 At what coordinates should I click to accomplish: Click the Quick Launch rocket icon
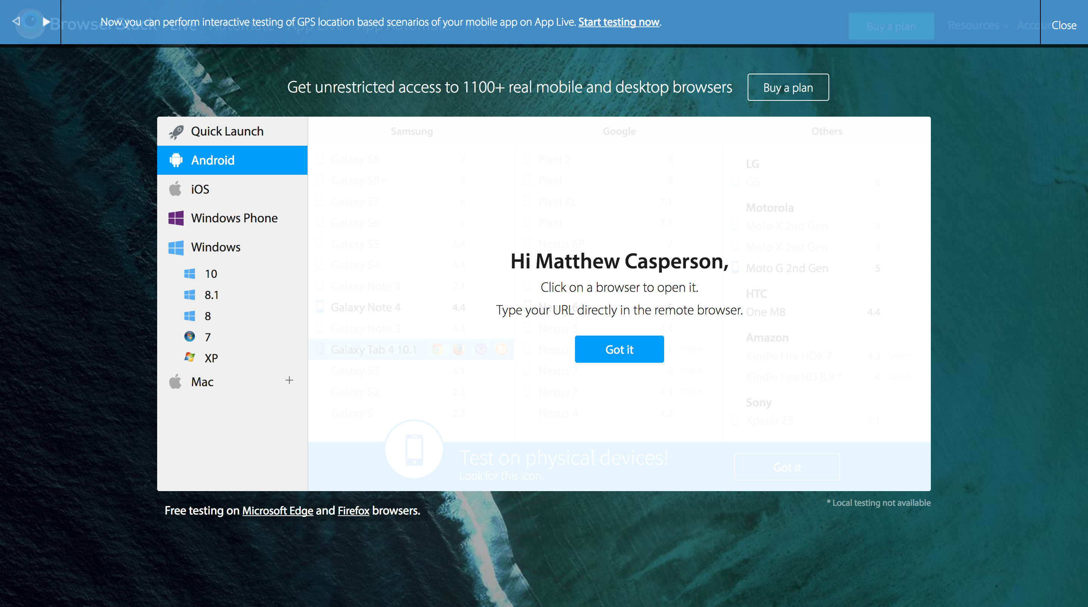176,132
